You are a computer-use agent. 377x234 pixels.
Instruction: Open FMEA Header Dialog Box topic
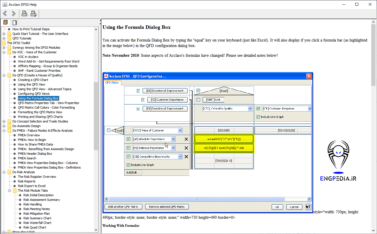(x=35, y=154)
